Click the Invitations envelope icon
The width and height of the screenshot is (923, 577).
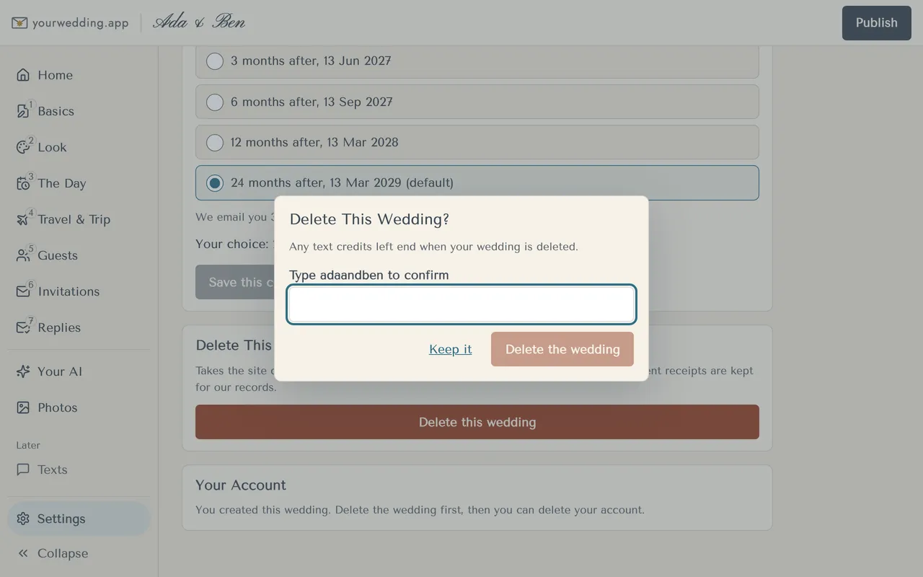pos(23,291)
